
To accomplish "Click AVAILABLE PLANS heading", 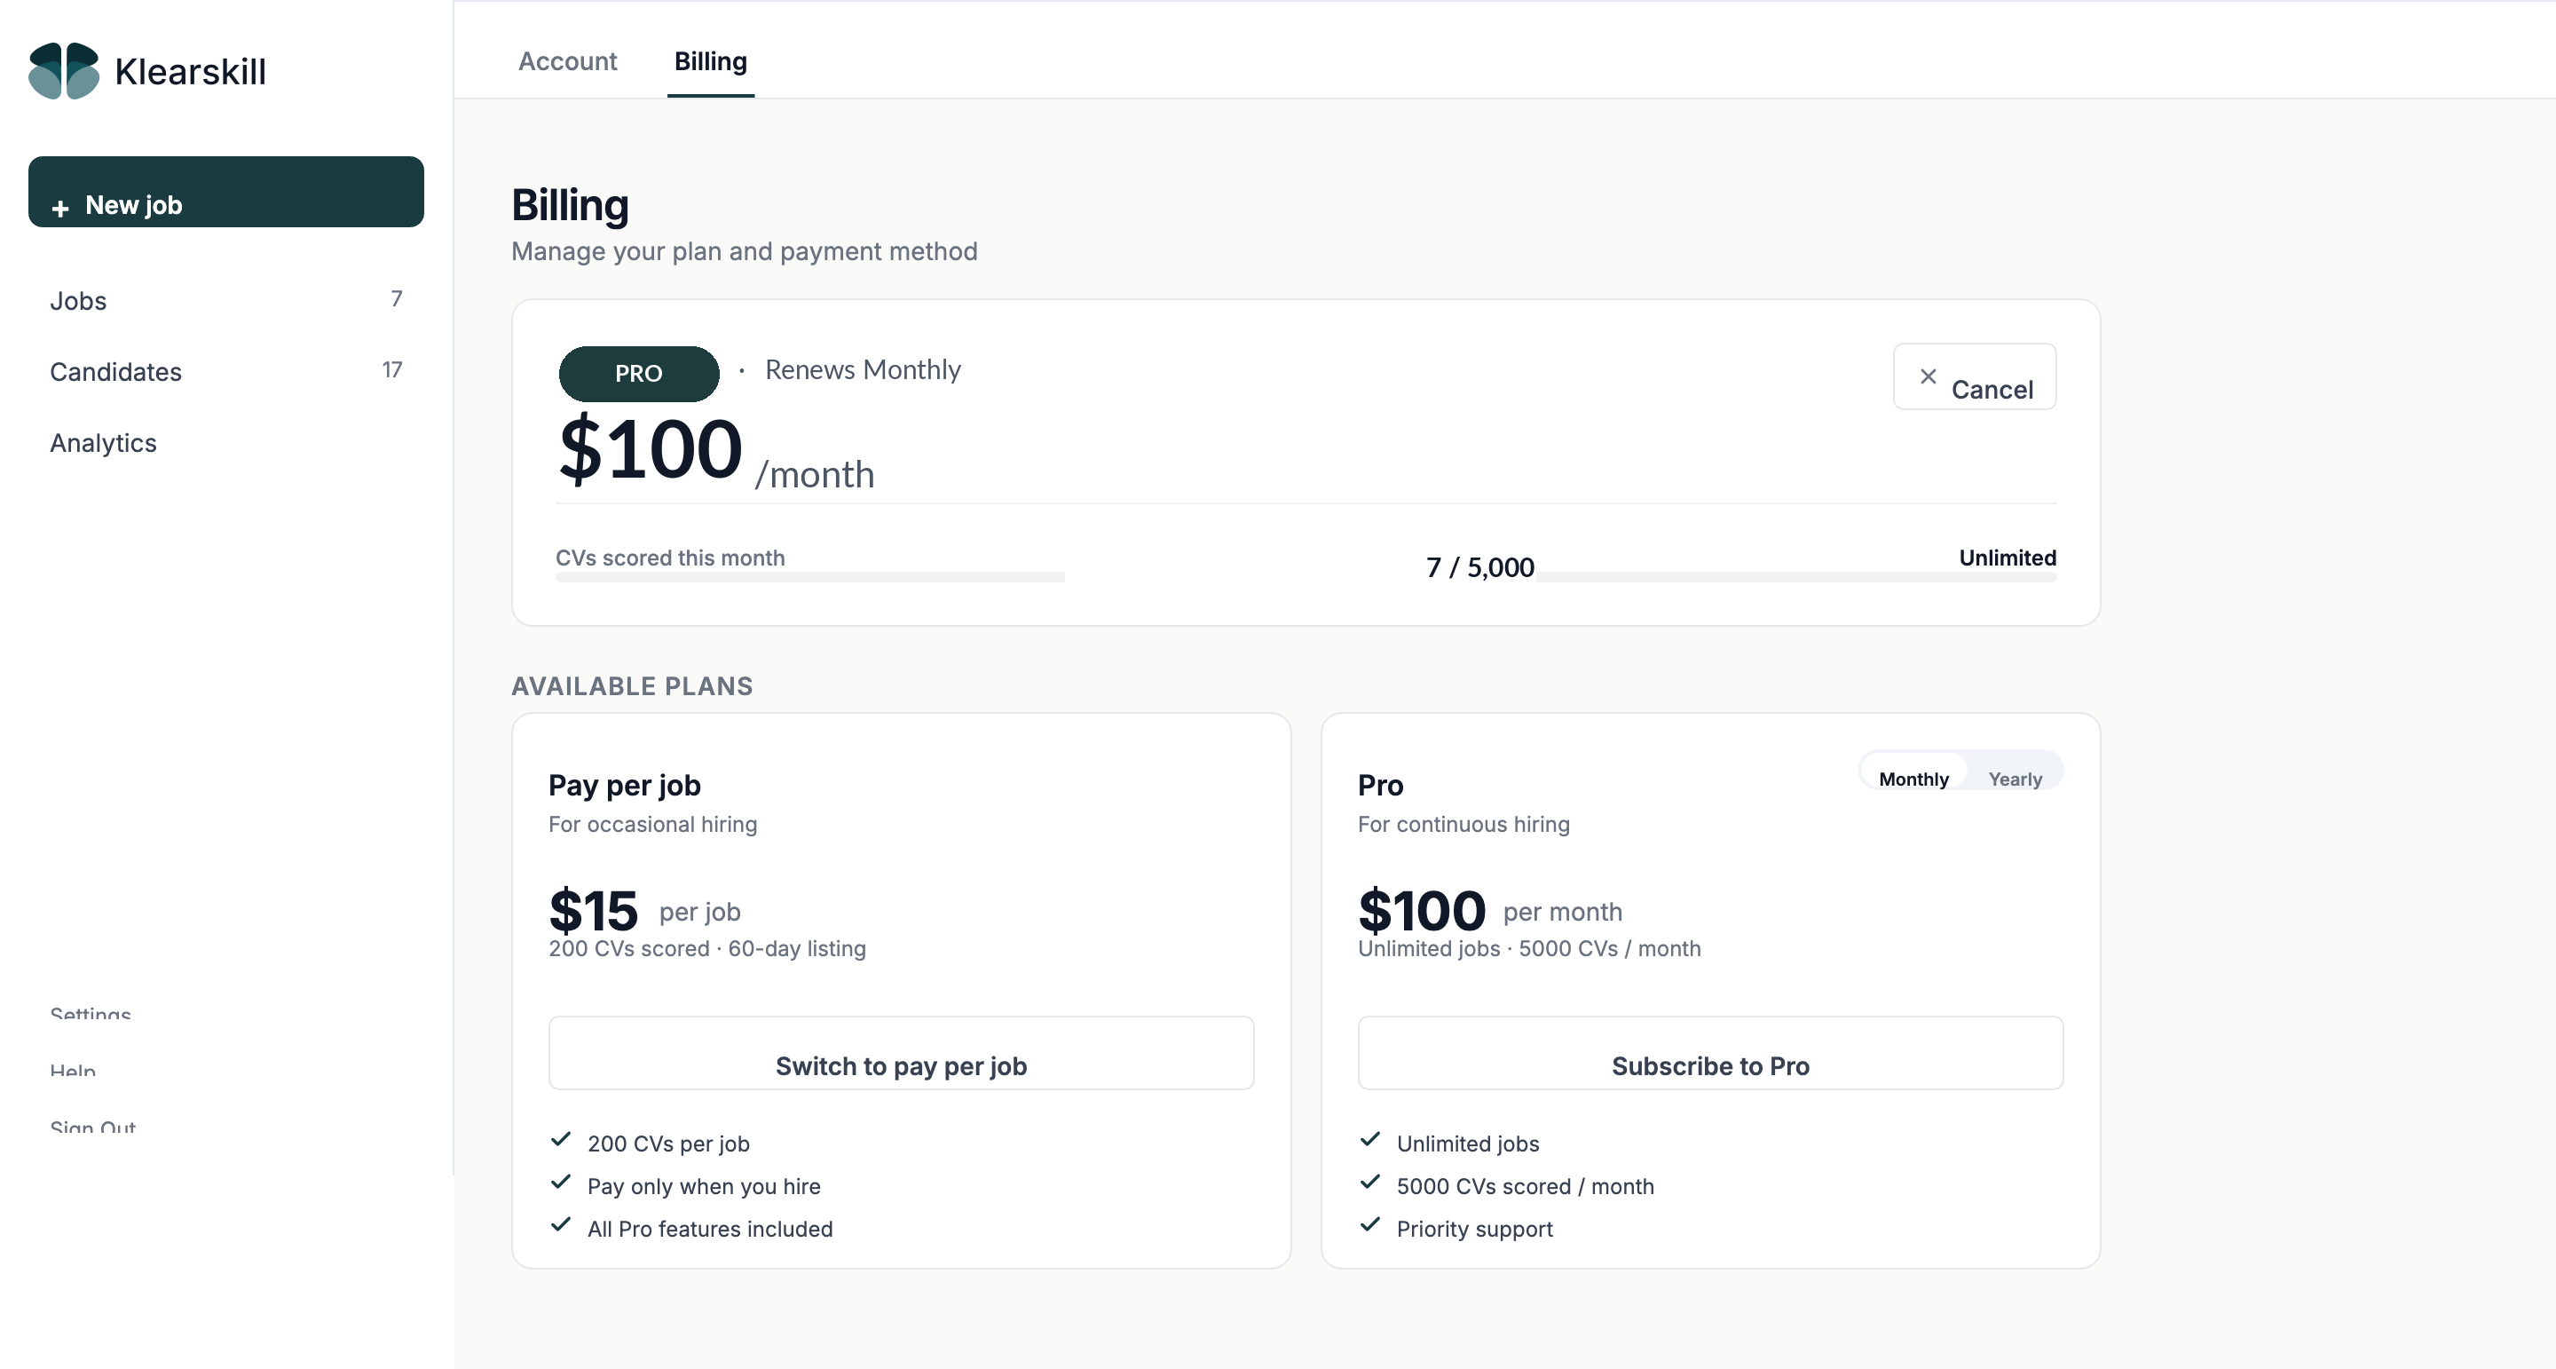I will [x=632, y=686].
